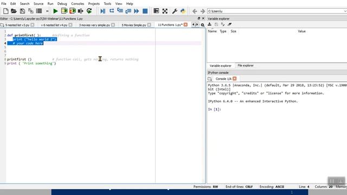
Task: Open Preferences wrench icon
Action: point(175,11)
